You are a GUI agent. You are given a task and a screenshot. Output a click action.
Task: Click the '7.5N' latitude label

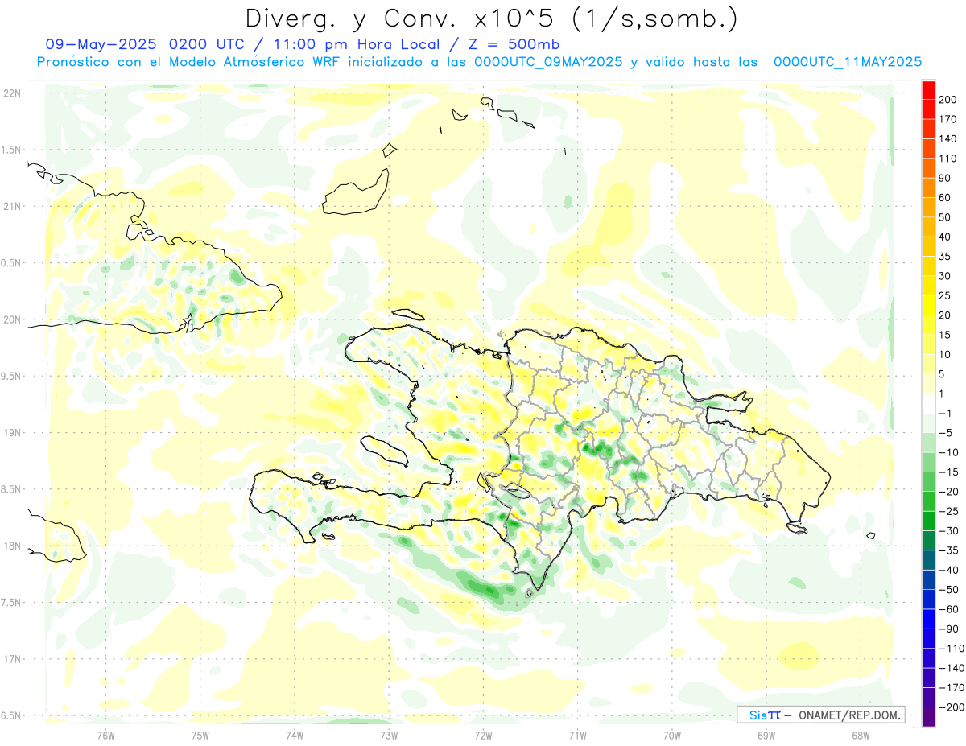(12, 603)
